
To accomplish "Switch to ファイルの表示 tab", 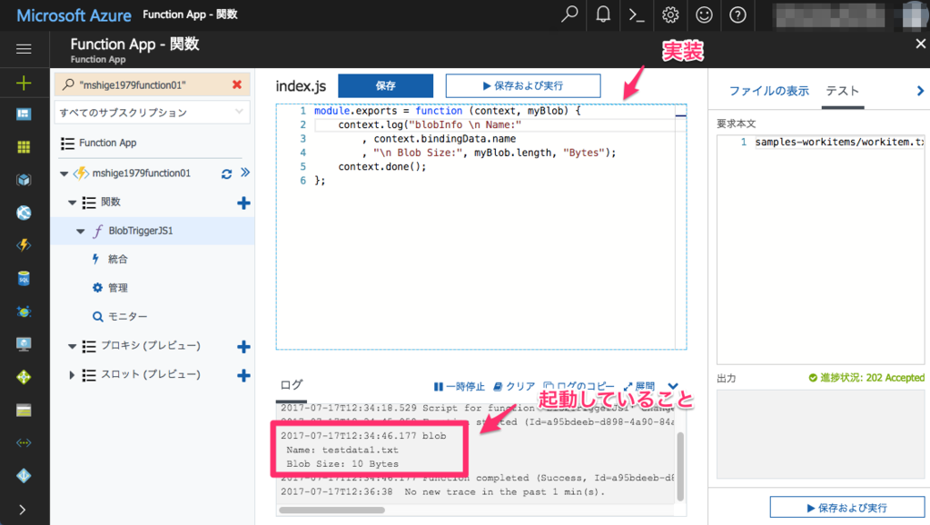I will pos(768,91).
